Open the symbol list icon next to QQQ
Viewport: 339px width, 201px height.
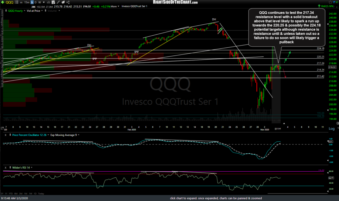(x=17, y=2)
